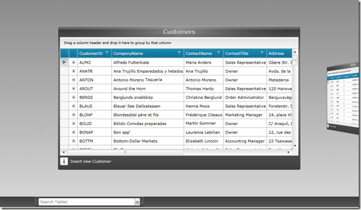
Task: Expand the BOTTM row details
Action: 74,141
